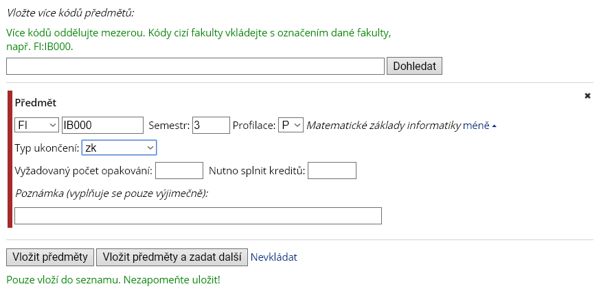Click the Typ ukončení label
This screenshot has width=601, height=293.
coord(46,148)
